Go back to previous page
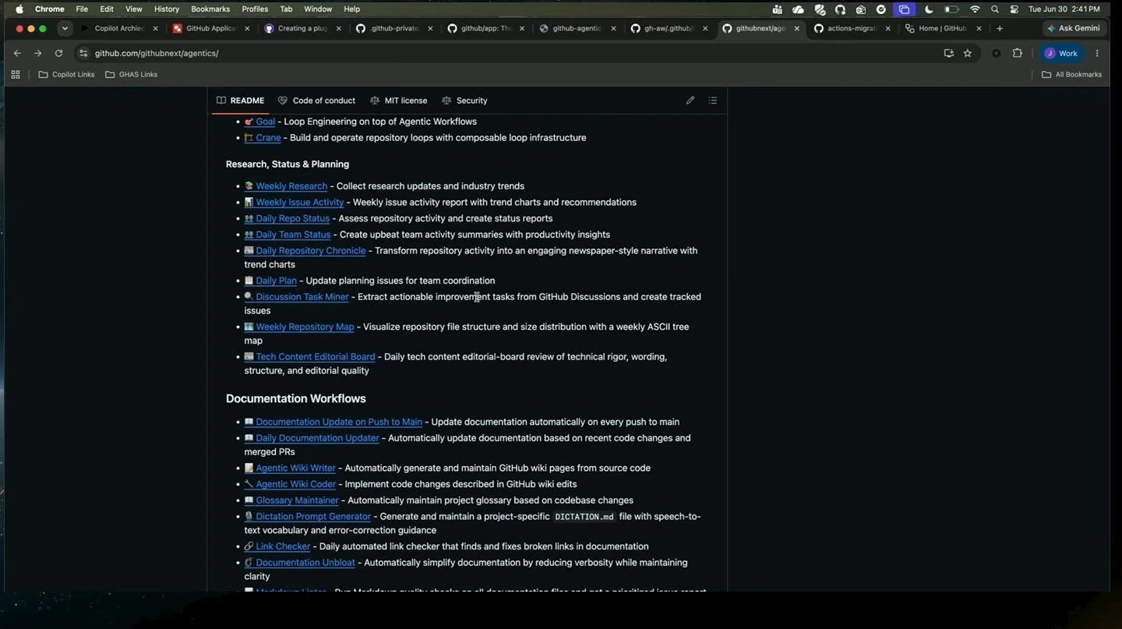Screen dimensions: 1122x629 [x=17, y=53]
